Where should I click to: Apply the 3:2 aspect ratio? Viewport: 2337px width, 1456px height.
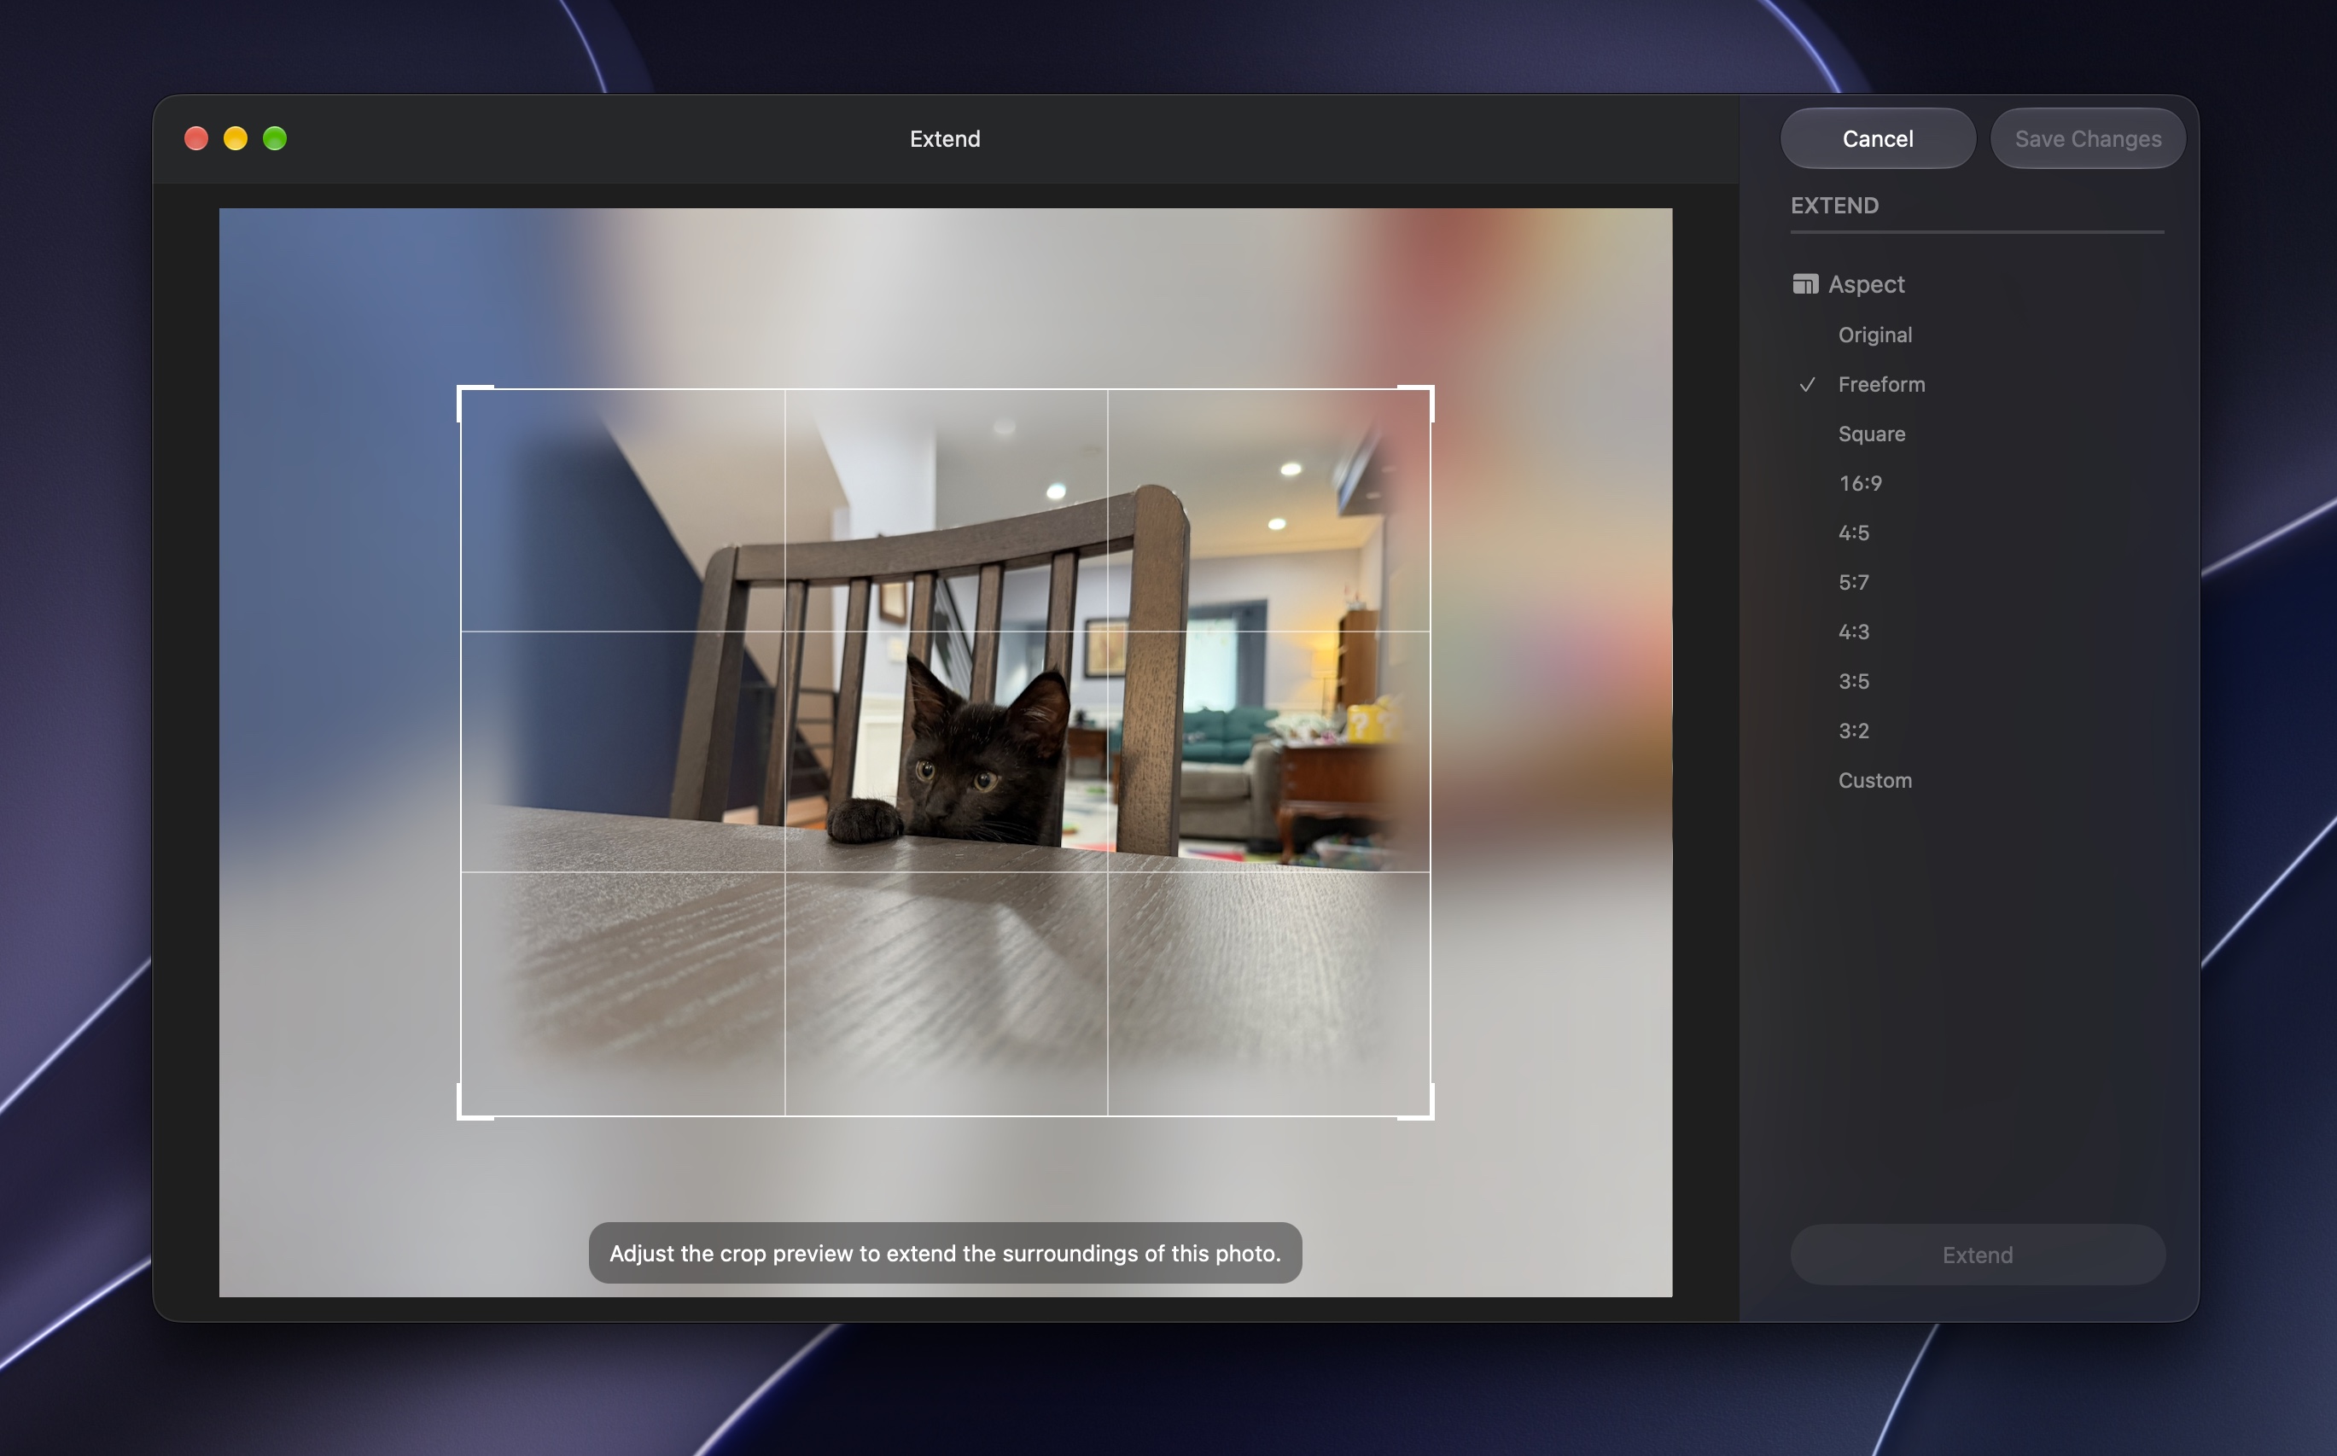coord(1854,731)
